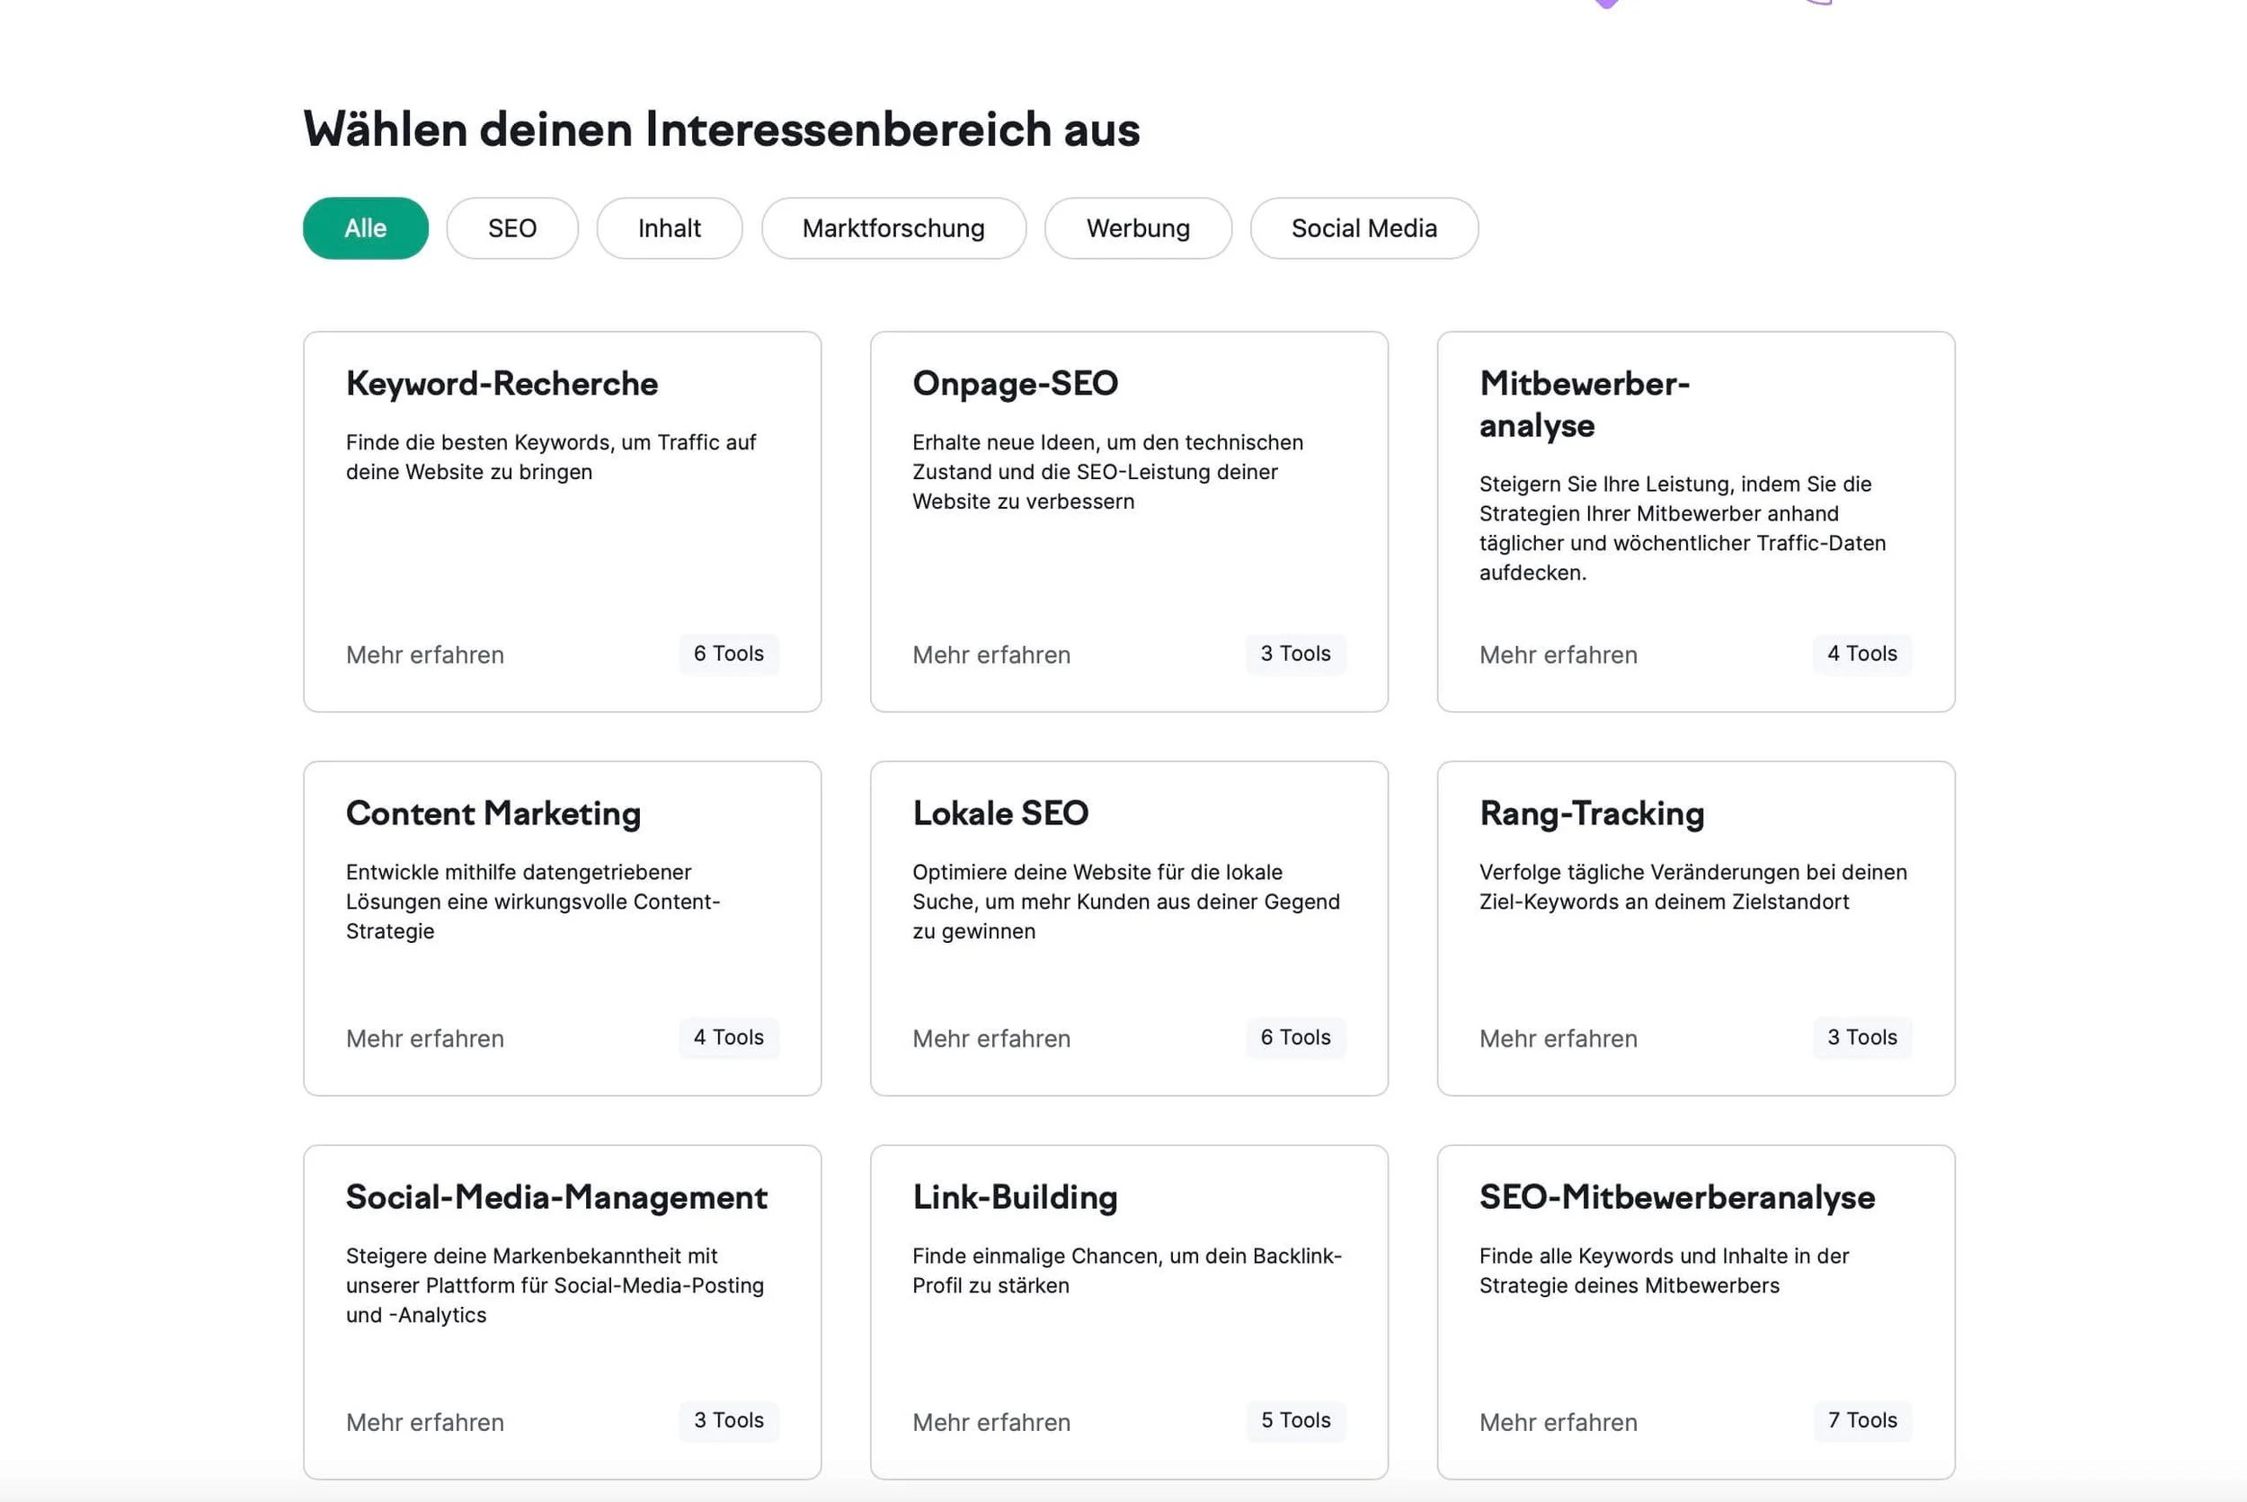2247x1502 pixels.
Task: Switch to the Inhalt filter
Action: coord(669,228)
